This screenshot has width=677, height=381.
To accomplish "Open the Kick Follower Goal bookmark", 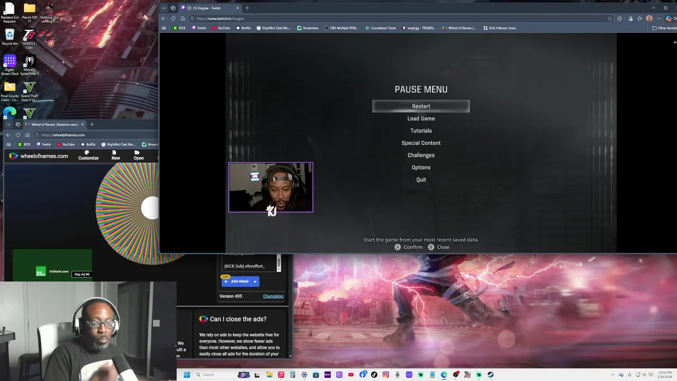I will click(x=500, y=28).
